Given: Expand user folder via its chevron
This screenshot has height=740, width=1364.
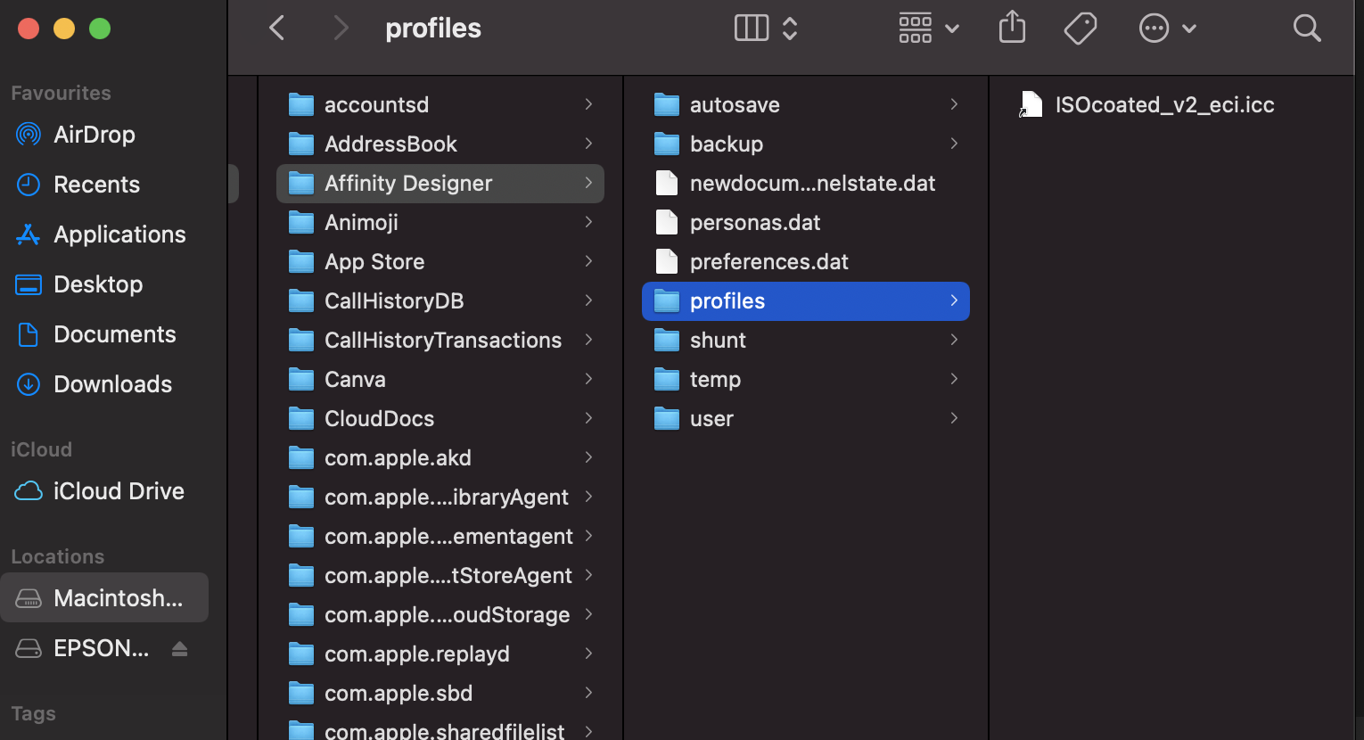Looking at the screenshot, I should click(954, 418).
